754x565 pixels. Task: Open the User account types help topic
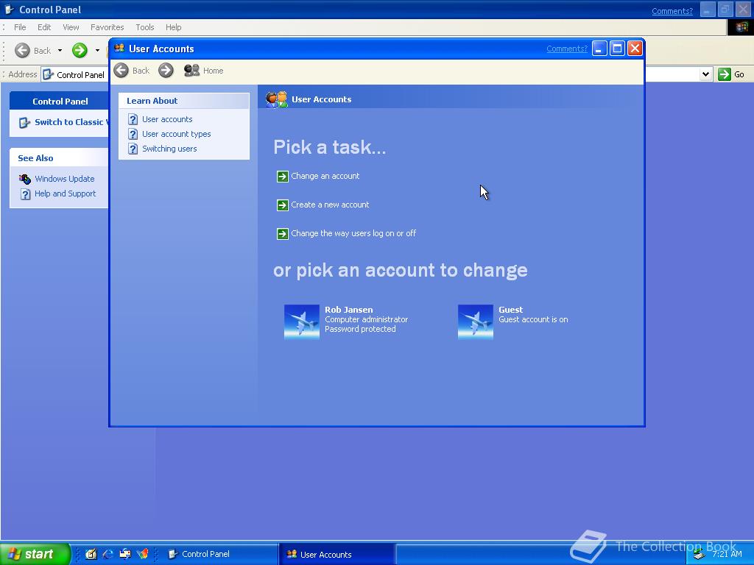(x=177, y=134)
